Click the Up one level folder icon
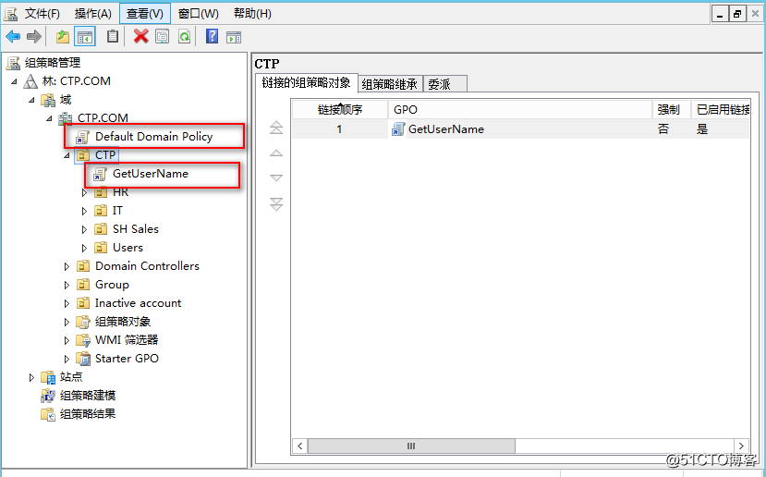The image size is (766, 477). coord(63,37)
